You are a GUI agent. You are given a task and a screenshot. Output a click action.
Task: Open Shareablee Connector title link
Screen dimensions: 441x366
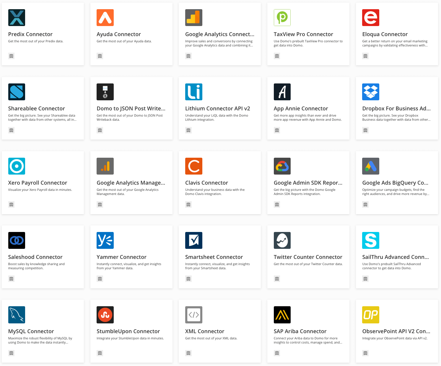point(37,109)
